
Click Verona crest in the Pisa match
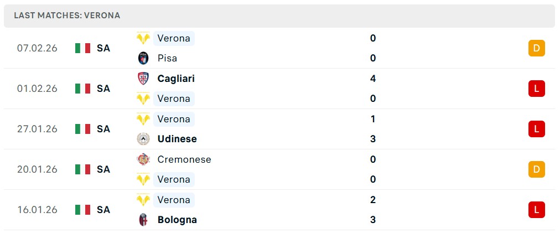point(143,38)
